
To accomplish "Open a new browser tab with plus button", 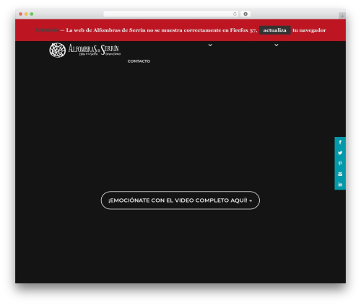I will 342,16.
